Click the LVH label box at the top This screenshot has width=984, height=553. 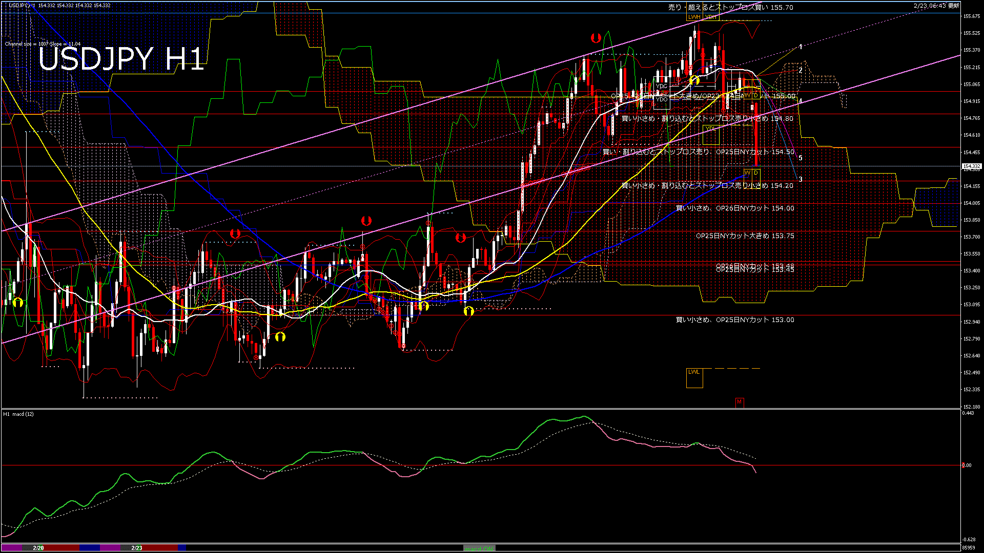click(x=694, y=17)
